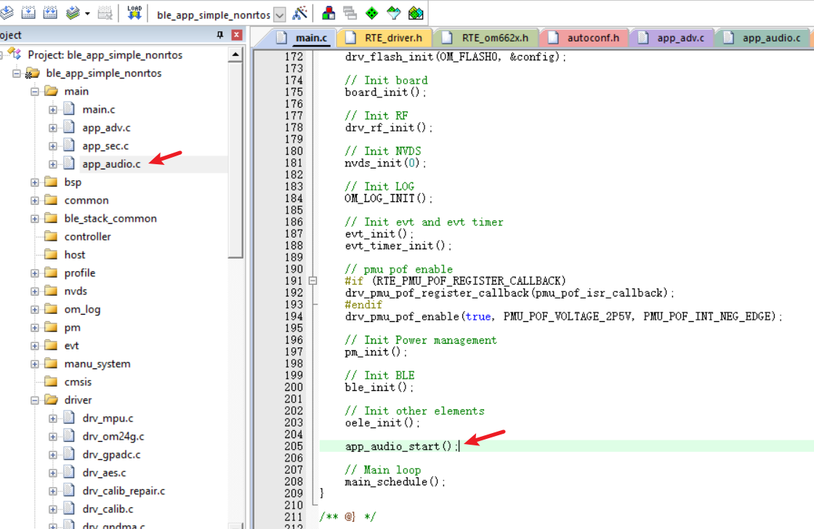Click the Download LOAD icon
This screenshot has width=814, height=529.
tap(134, 13)
